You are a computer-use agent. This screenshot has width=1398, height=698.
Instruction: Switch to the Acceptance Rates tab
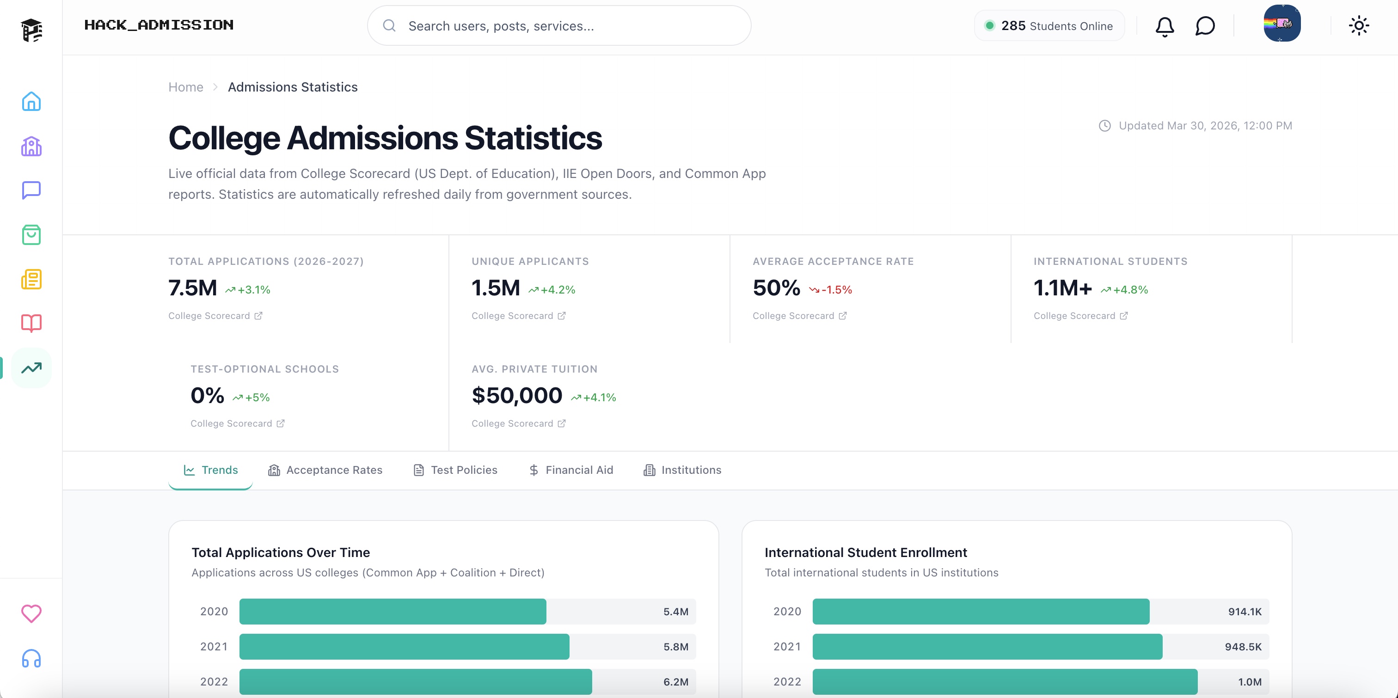[x=325, y=470]
